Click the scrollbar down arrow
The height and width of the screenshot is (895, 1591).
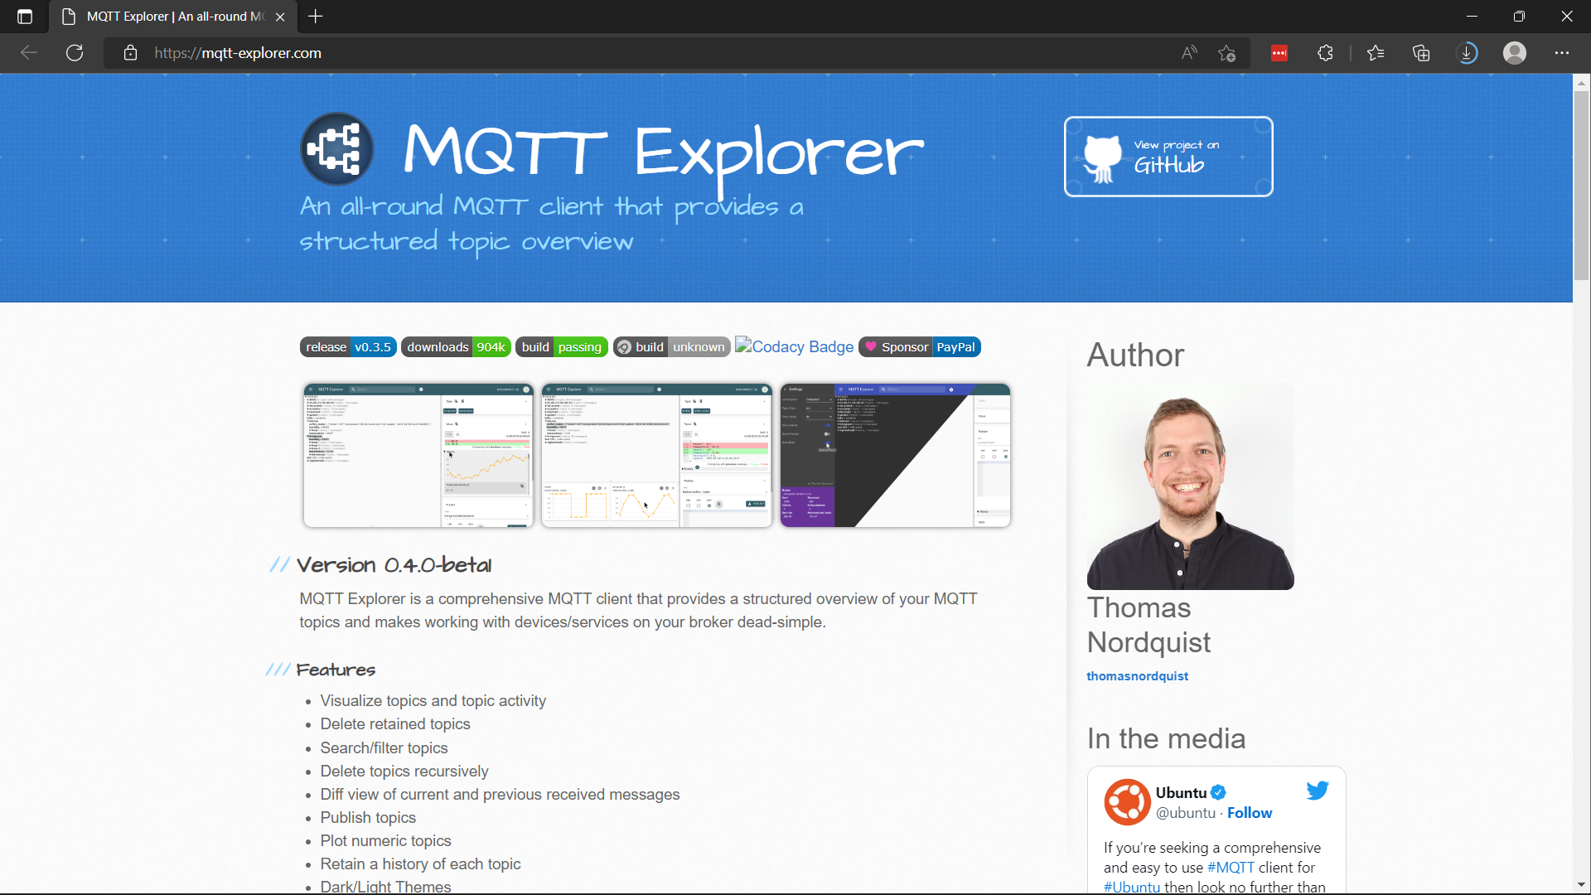pos(1581,885)
